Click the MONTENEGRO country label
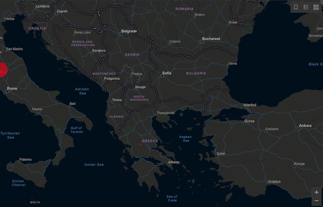This screenshot has width=323, height=207. (104, 74)
